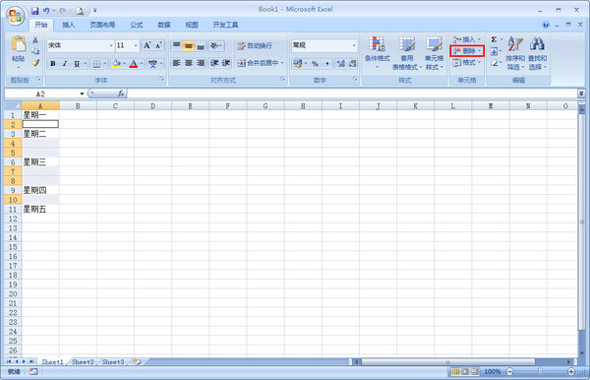Activate the Format Painter brush
Viewport: 590px width, 380px height.
pyautogui.click(x=35, y=63)
